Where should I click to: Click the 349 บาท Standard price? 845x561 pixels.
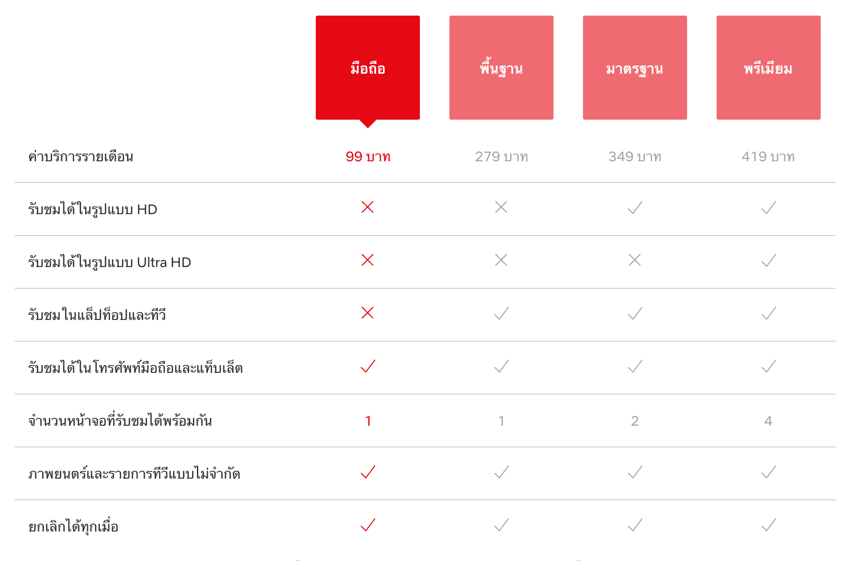pos(635,157)
